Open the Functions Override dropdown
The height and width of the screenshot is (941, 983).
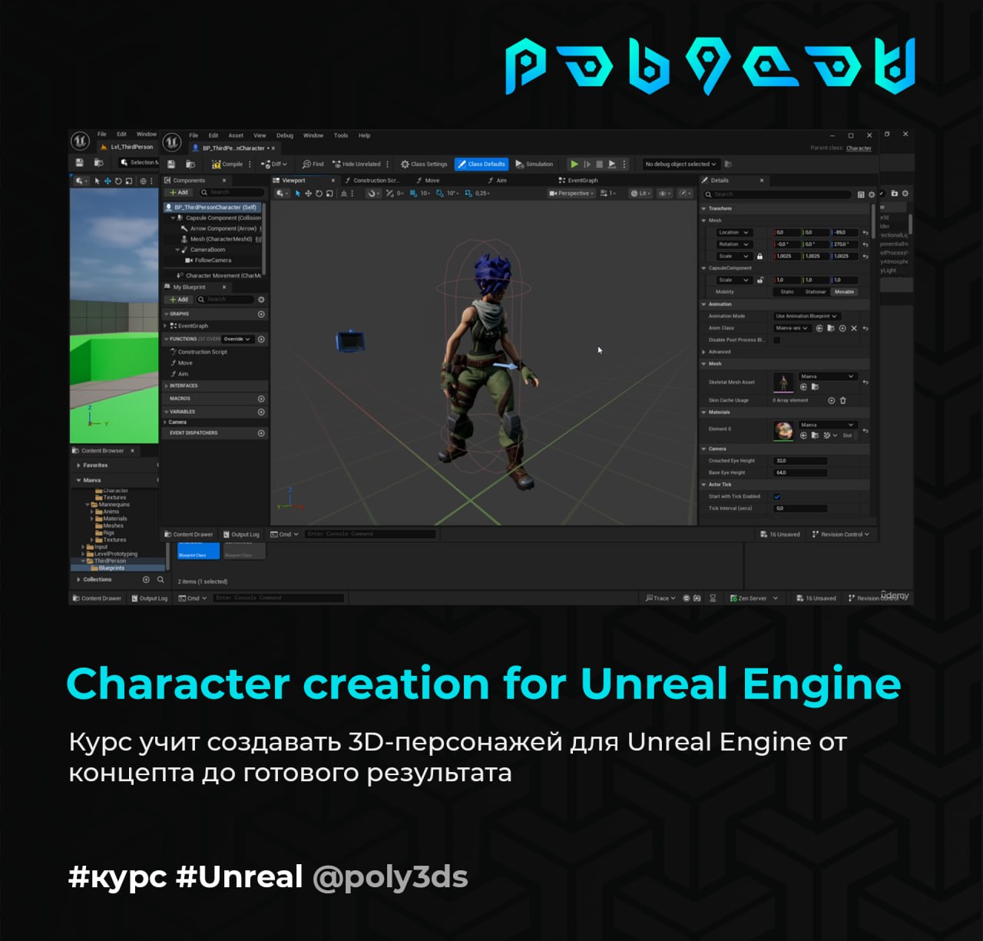(x=237, y=339)
